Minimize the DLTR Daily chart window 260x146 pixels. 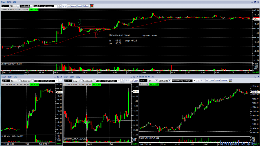coord(131,77)
